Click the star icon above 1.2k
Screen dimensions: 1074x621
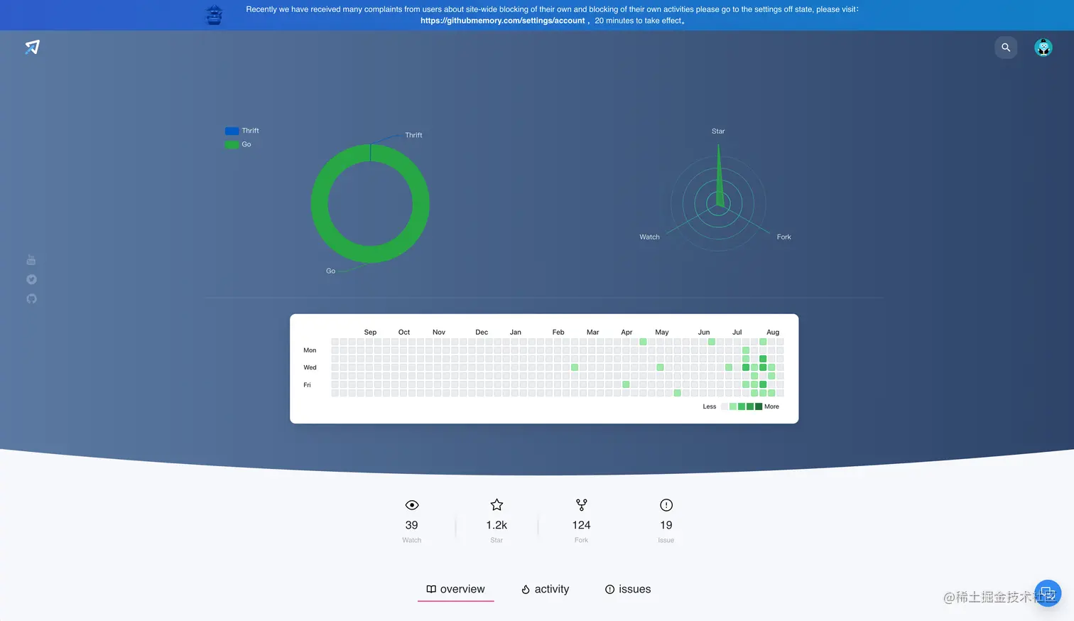coord(497,505)
